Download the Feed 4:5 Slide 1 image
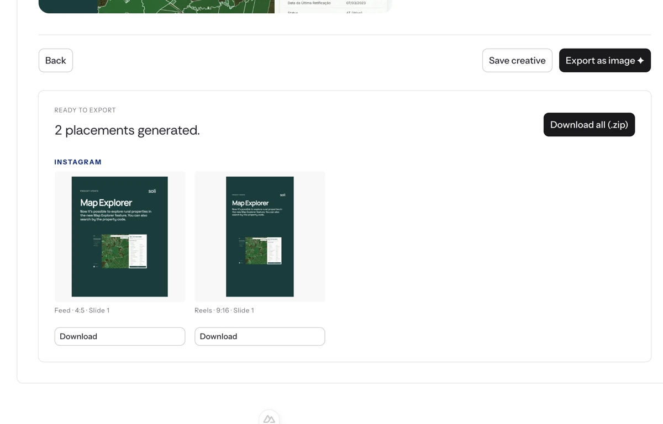Viewport: 663px width, 424px height. click(120, 336)
